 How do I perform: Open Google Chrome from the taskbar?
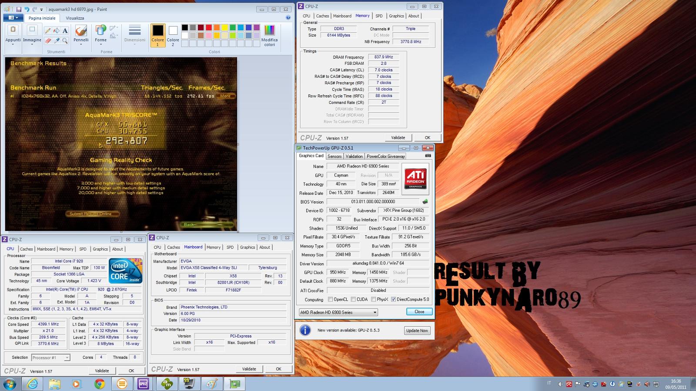pyautogui.click(x=100, y=384)
